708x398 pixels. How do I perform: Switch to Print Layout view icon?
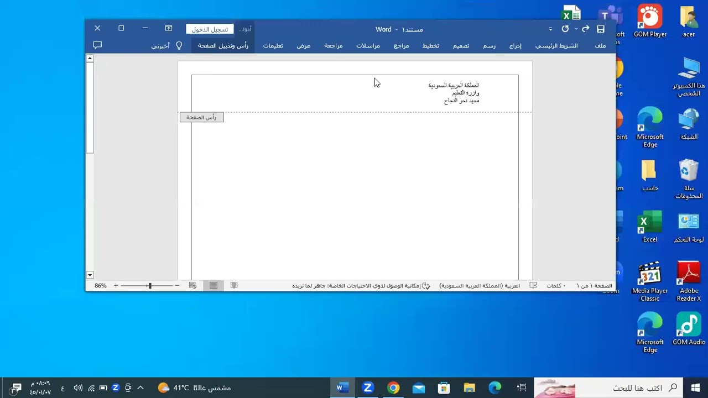click(x=214, y=286)
